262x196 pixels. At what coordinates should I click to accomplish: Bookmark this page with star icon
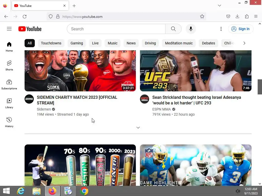(x=202, y=17)
